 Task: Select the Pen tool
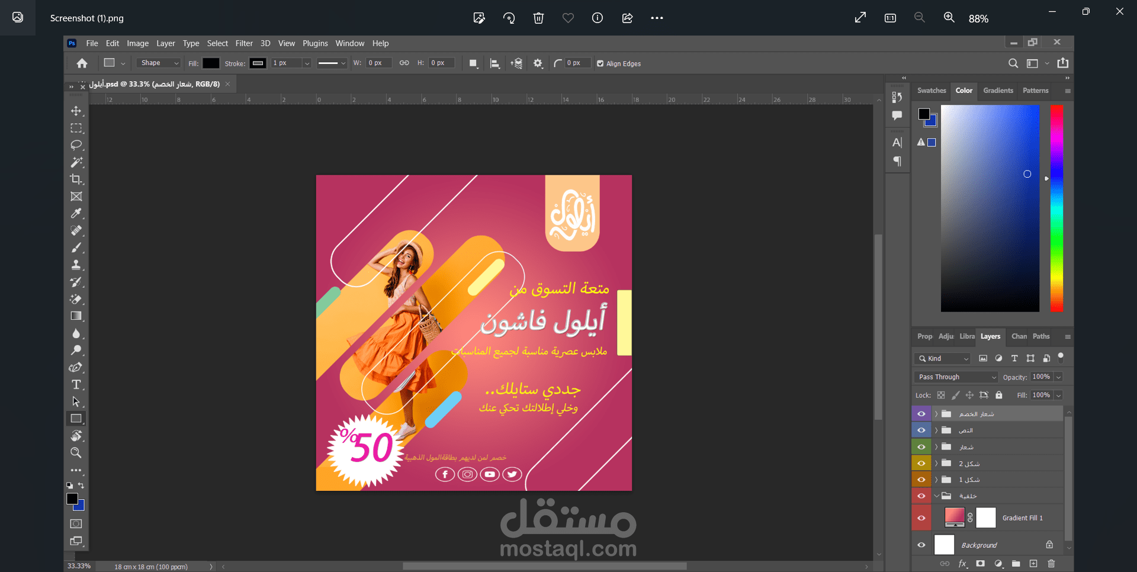point(76,368)
